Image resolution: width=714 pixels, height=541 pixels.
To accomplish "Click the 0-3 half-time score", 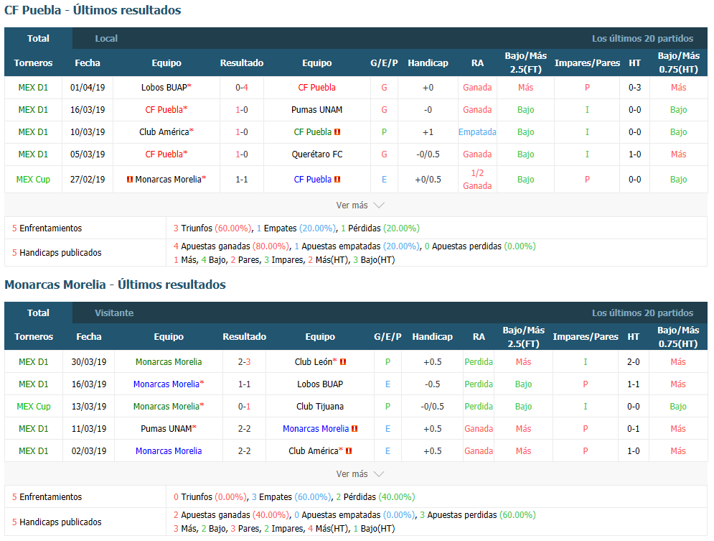I will click(635, 88).
